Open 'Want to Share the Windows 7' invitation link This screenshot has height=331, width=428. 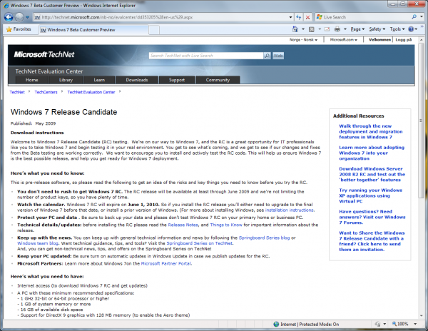click(x=372, y=241)
